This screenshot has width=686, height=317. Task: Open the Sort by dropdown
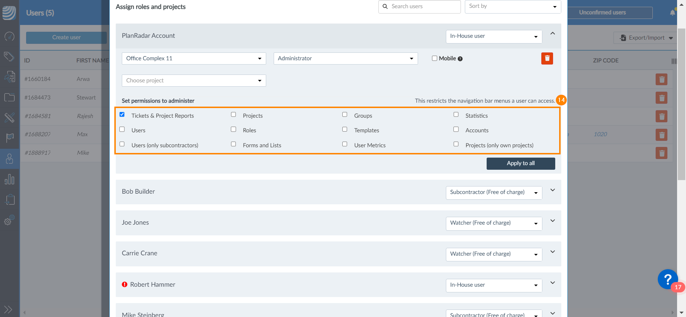513,6
